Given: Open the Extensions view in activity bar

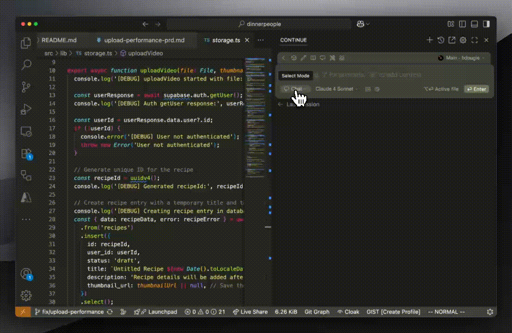Looking at the screenshot, I should coord(26,154).
